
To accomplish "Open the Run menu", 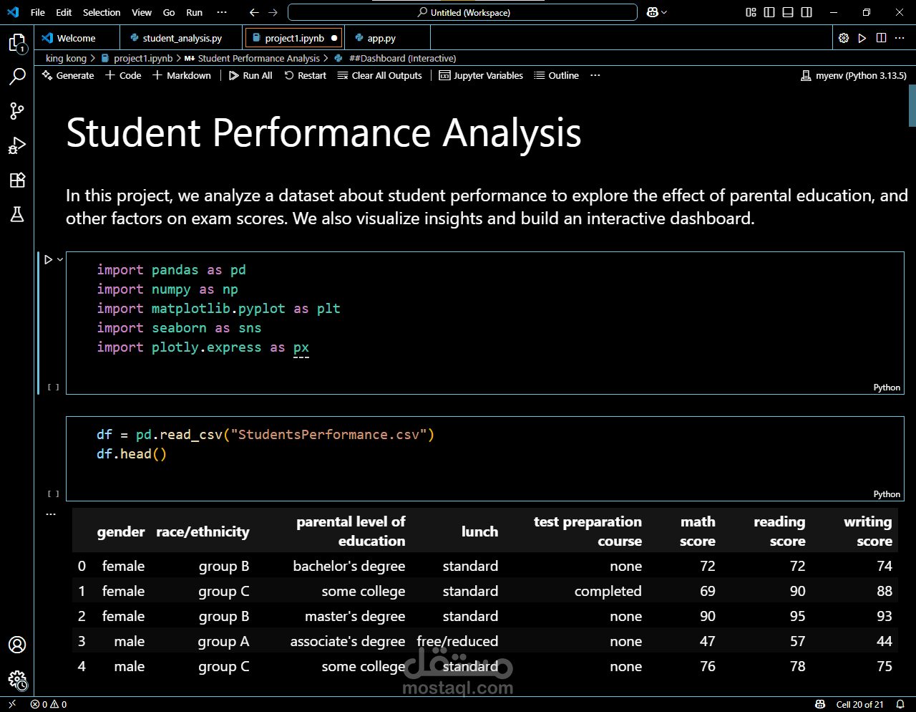I will (194, 12).
